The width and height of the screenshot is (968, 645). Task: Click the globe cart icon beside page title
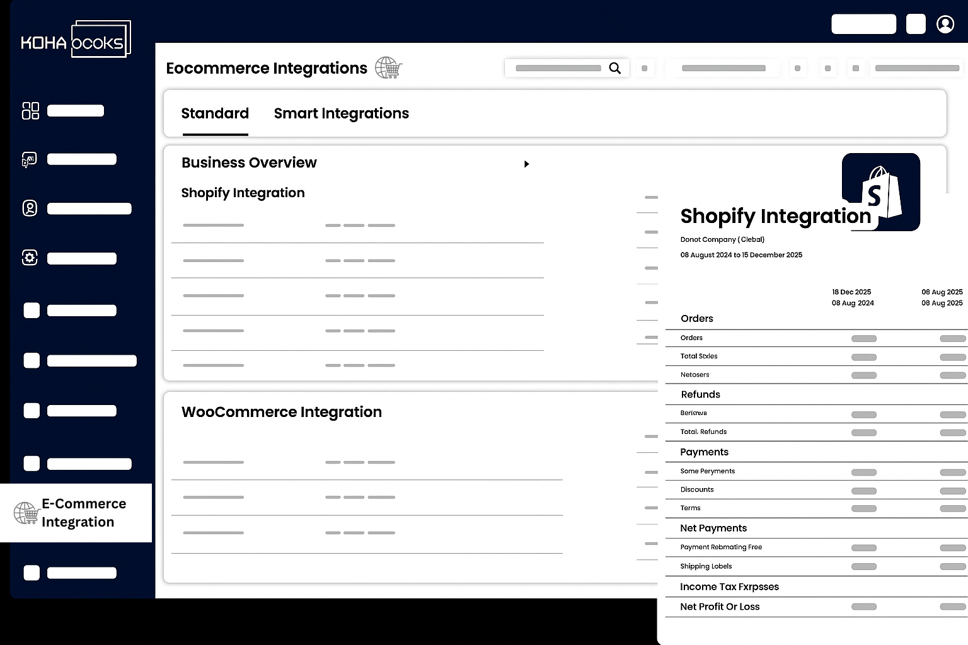click(388, 67)
